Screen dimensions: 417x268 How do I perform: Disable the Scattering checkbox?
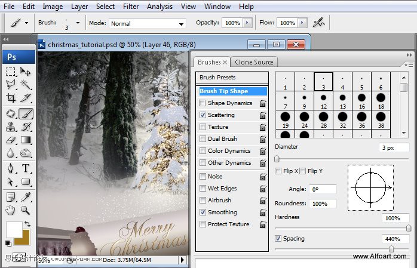click(x=203, y=115)
